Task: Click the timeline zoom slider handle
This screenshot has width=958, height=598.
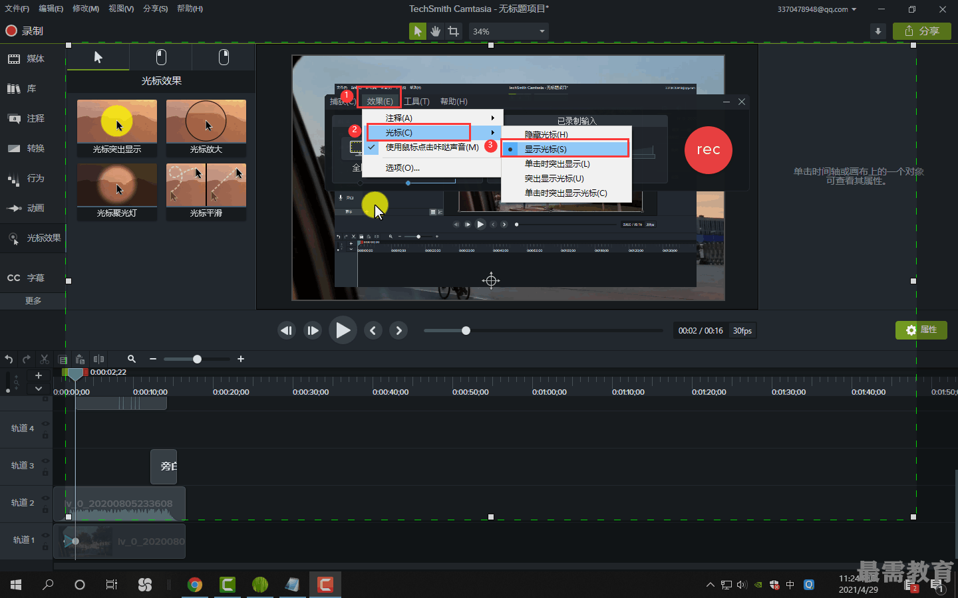Action: point(197,359)
